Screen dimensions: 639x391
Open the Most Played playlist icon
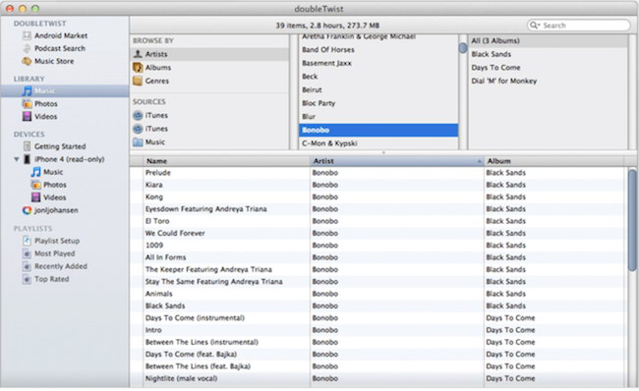coord(27,253)
